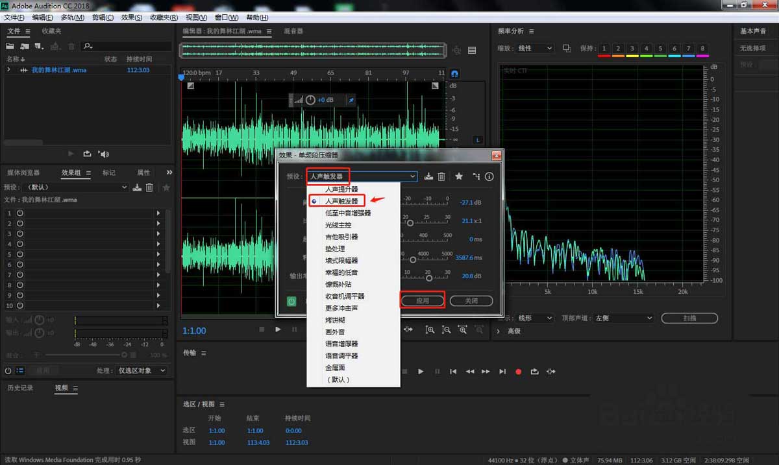Switch to the 历史记录 tab
Screen dimensions: 779x465
19,388
